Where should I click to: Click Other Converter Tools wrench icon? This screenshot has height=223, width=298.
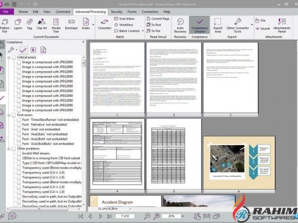pyautogui.click(x=238, y=21)
